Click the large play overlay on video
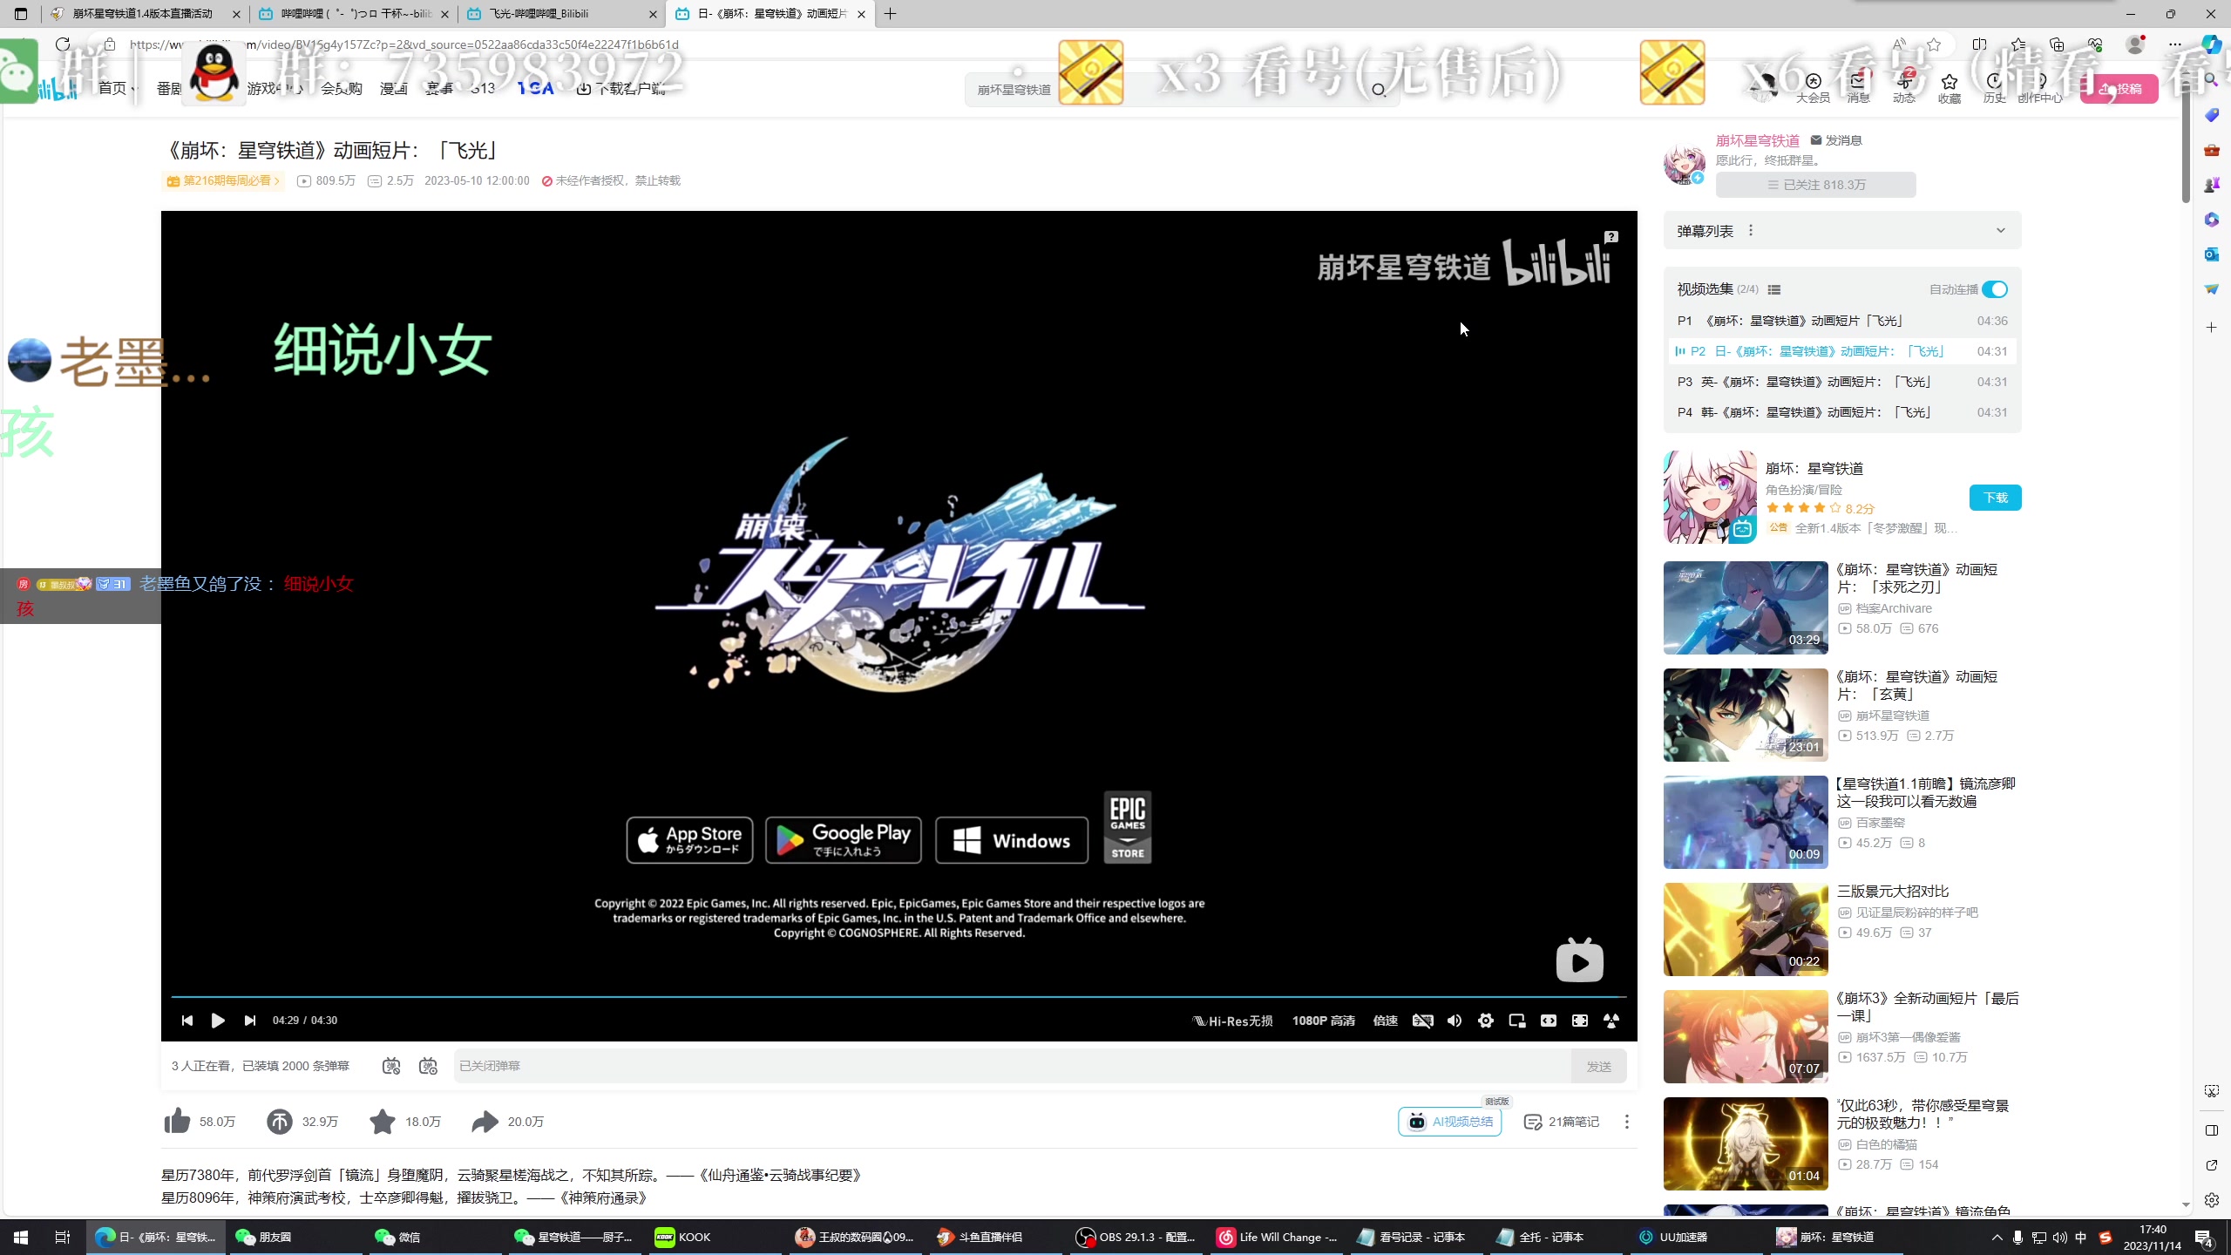 (1579, 960)
